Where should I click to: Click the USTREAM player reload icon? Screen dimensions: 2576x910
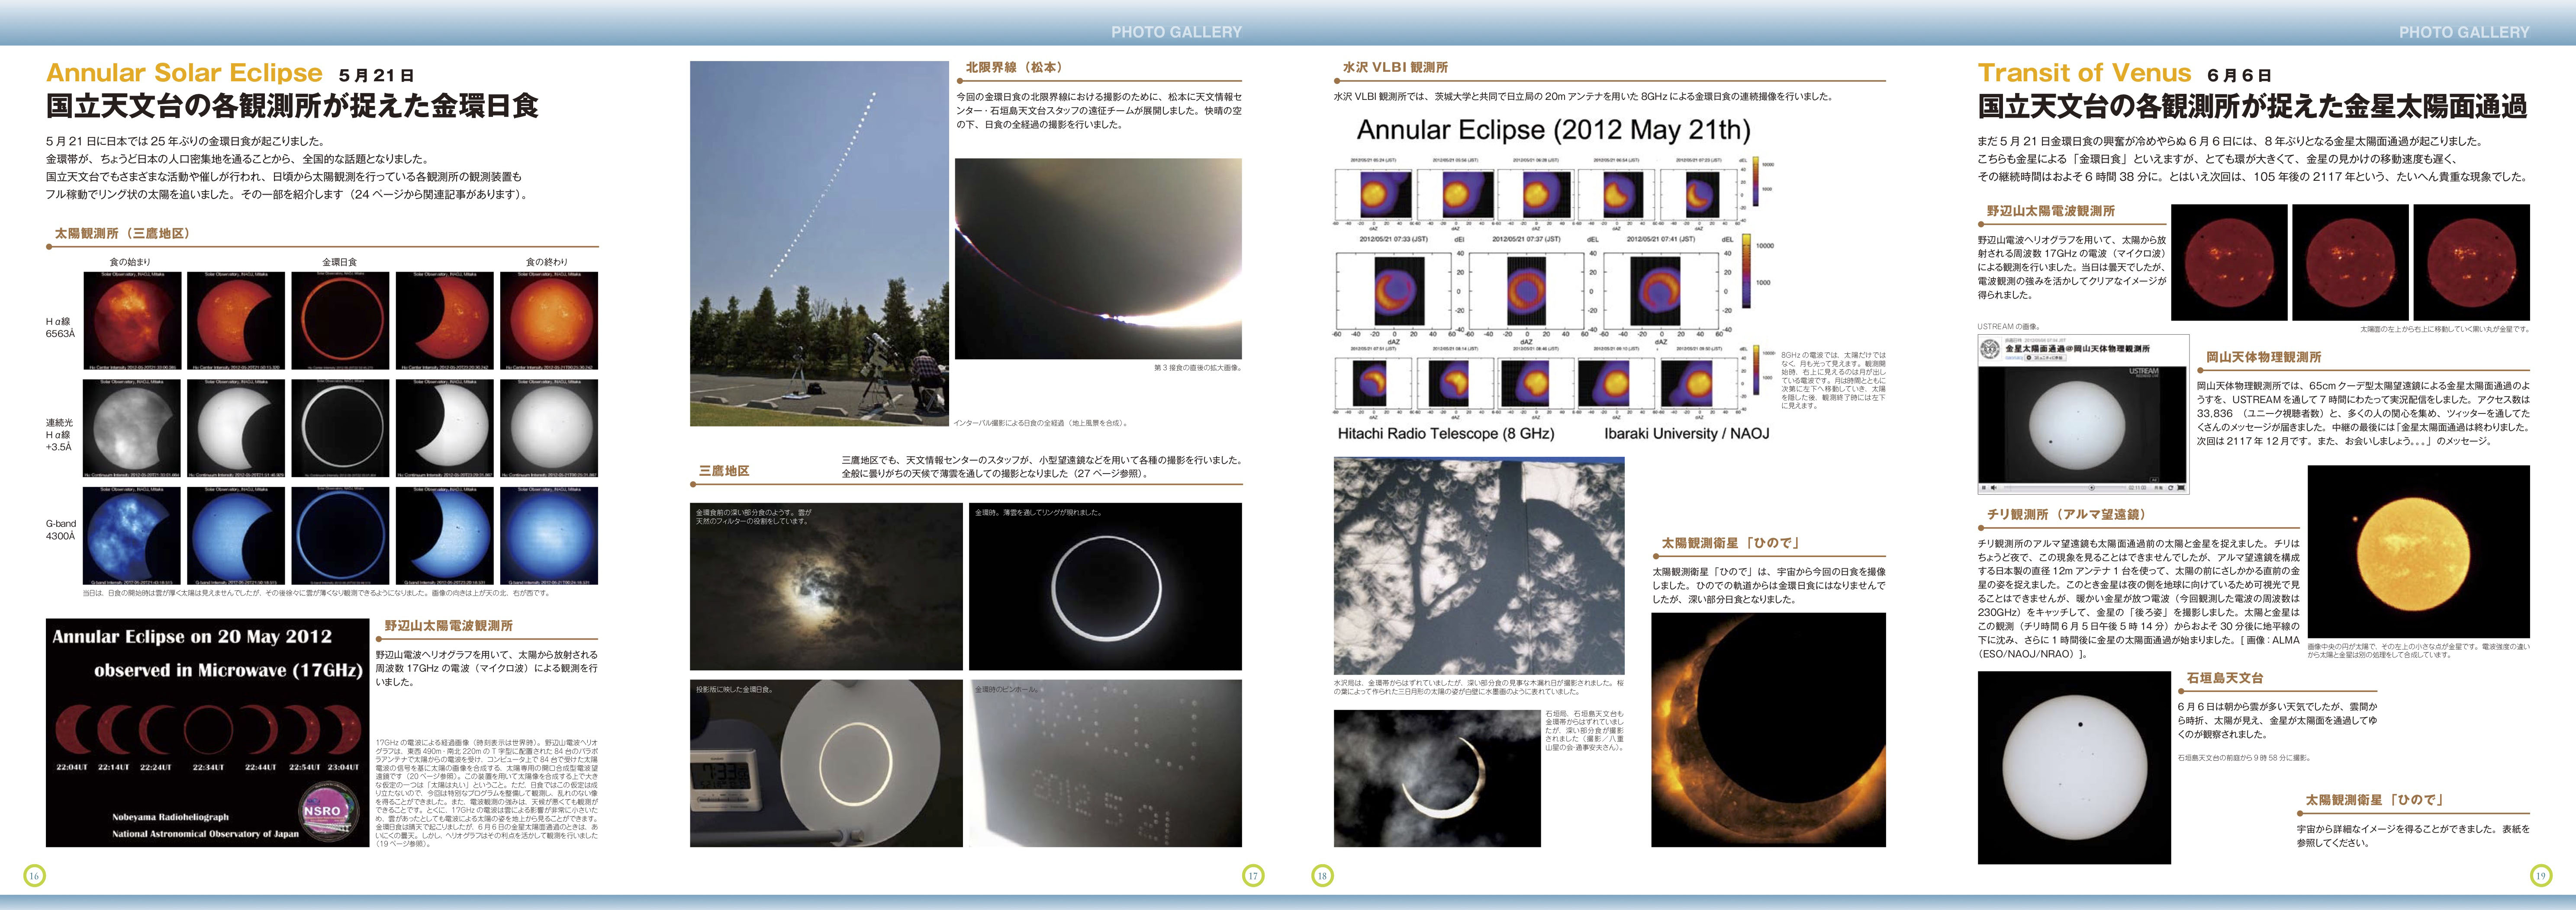coord(2170,487)
